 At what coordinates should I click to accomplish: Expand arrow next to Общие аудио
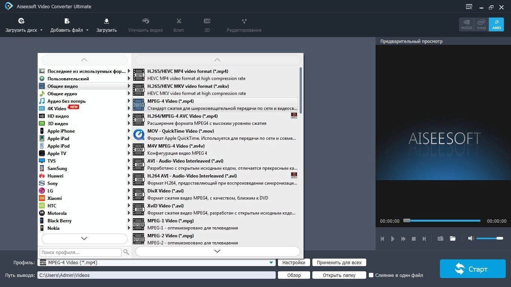[x=129, y=93]
